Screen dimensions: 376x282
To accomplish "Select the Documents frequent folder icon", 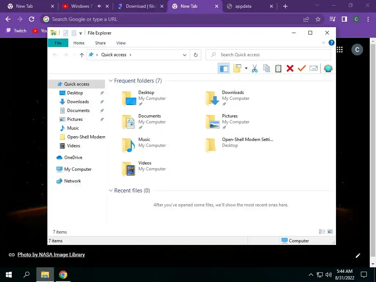I will click(x=129, y=122).
